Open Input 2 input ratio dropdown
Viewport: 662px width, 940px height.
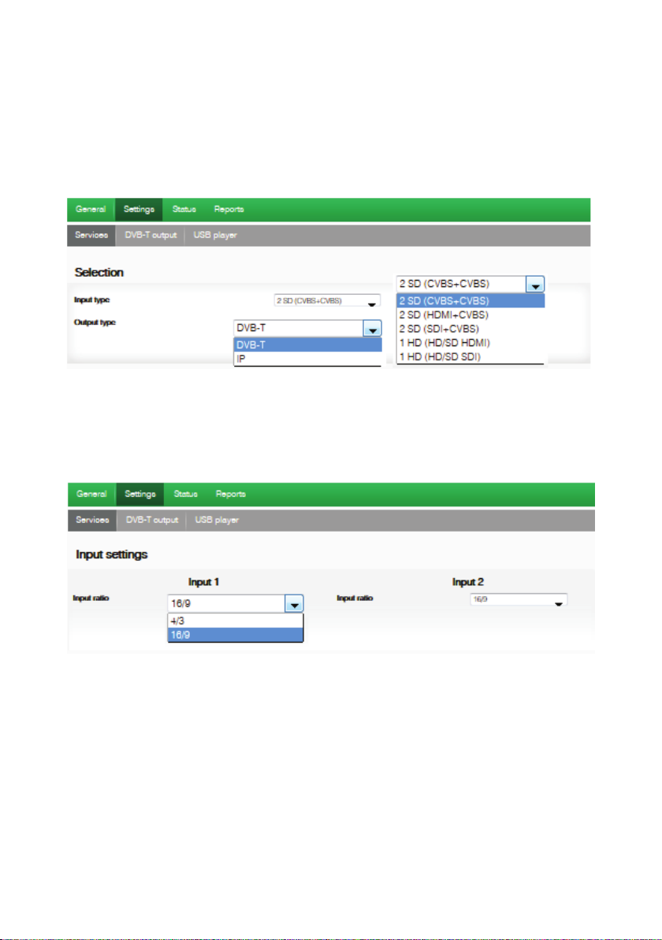click(519, 599)
